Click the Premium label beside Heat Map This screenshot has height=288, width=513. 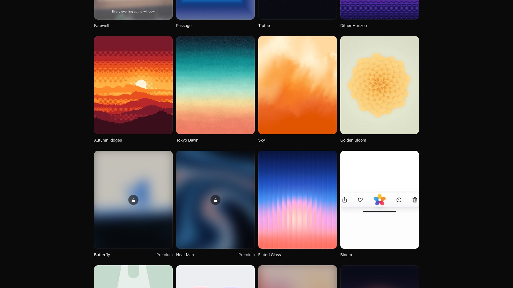tap(247, 255)
